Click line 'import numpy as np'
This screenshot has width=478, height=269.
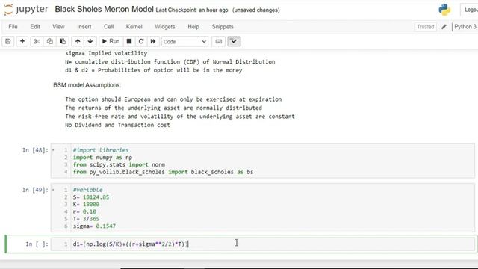(102, 158)
